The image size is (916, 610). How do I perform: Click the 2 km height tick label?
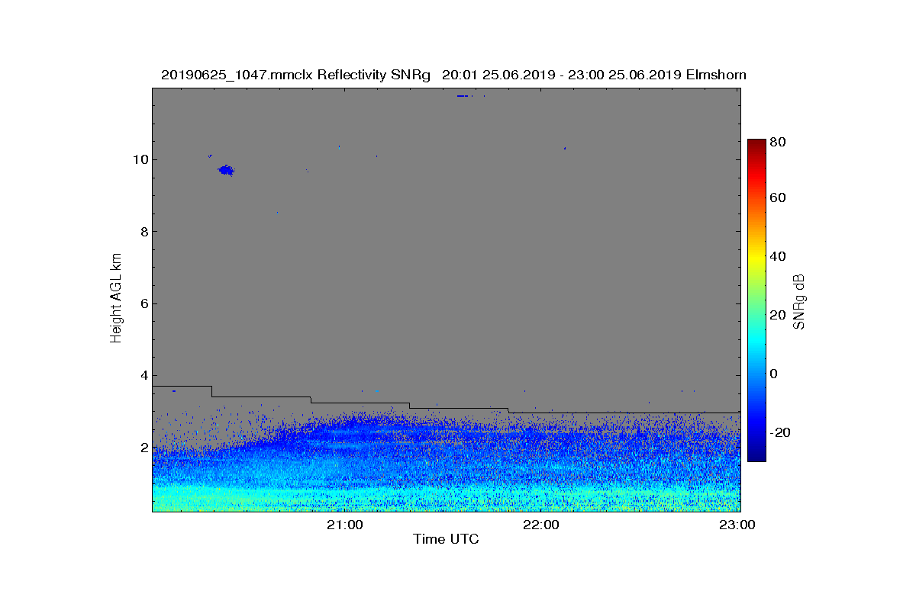(144, 447)
